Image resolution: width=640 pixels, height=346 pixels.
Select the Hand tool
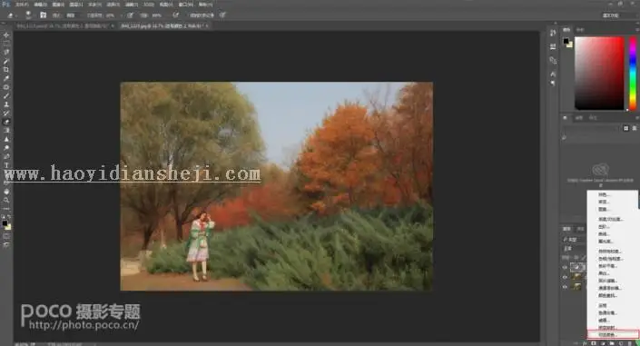pyautogui.click(x=6, y=192)
